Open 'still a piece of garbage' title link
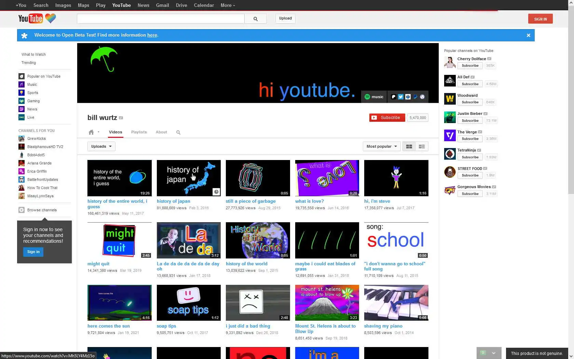Viewport: 574px width, 359px height. 251,201
